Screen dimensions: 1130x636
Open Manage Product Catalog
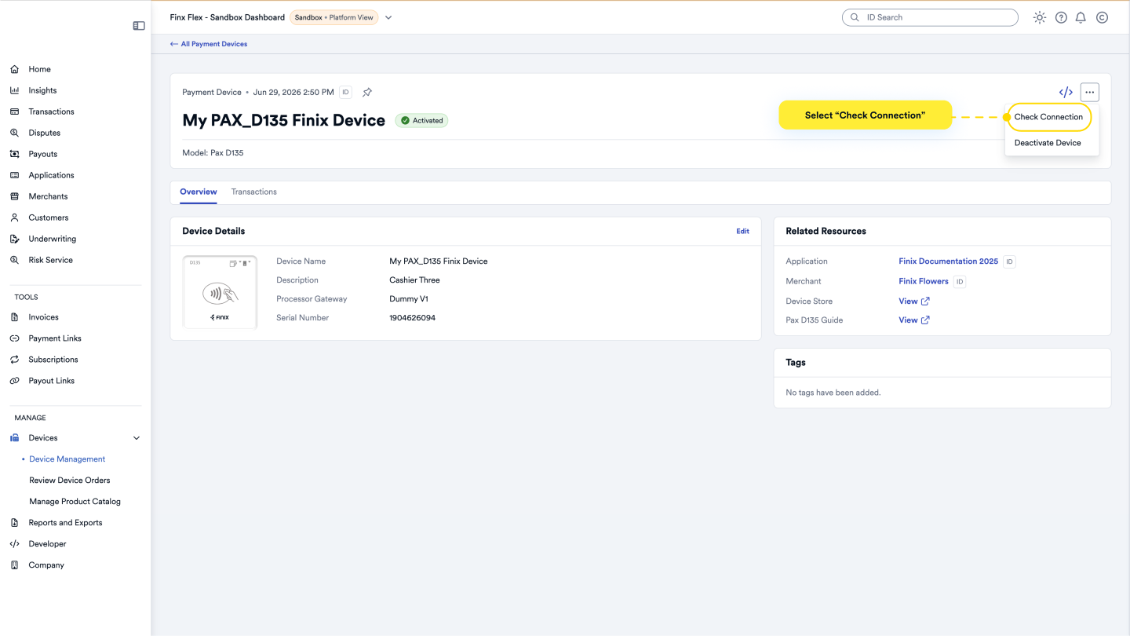tap(75, 502)
